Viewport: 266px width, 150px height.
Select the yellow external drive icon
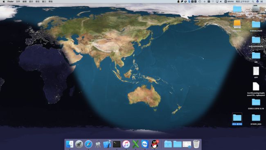point(237,26)
